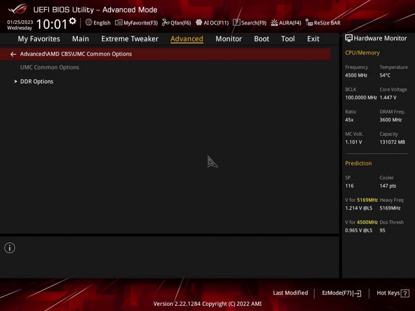
Task: Click the version copyright text
Action: pos(208,304)
